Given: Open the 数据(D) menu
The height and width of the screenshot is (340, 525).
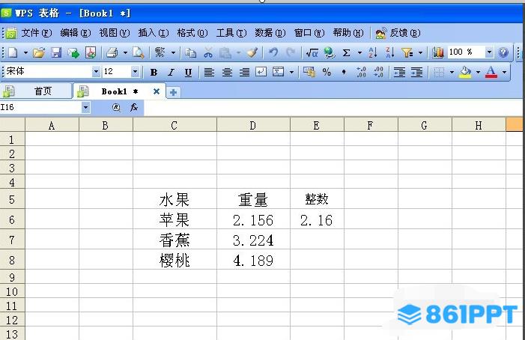Looking at the screenshot, I should click(270, 33).
